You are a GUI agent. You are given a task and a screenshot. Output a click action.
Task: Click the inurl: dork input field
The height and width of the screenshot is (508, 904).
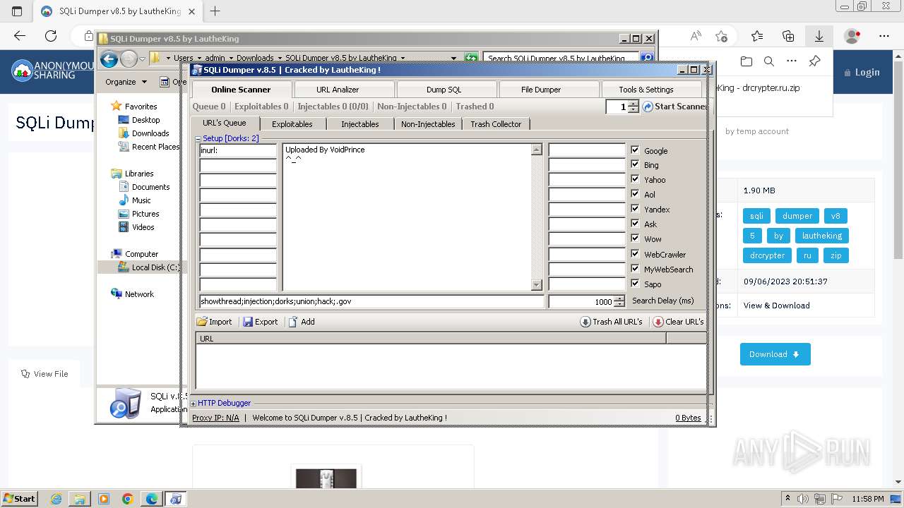pos(238,150)
